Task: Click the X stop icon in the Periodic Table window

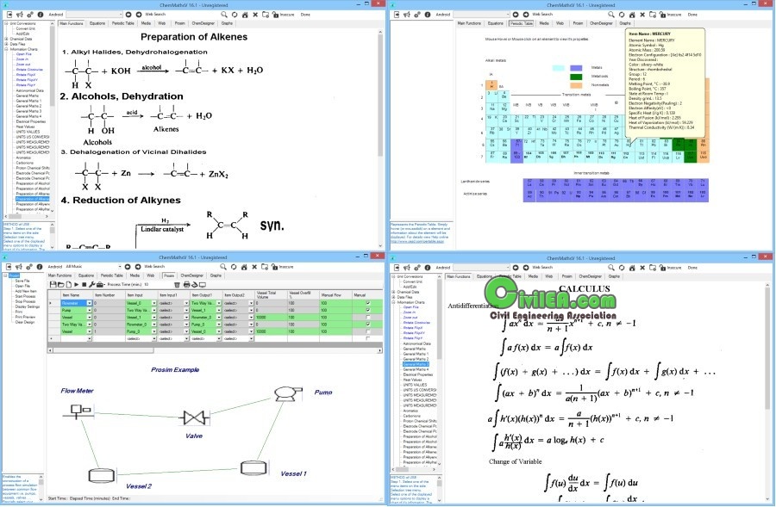Action: [642, 15]
